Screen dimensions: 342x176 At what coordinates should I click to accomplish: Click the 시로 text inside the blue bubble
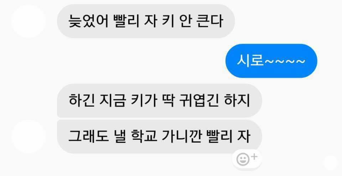250,61
